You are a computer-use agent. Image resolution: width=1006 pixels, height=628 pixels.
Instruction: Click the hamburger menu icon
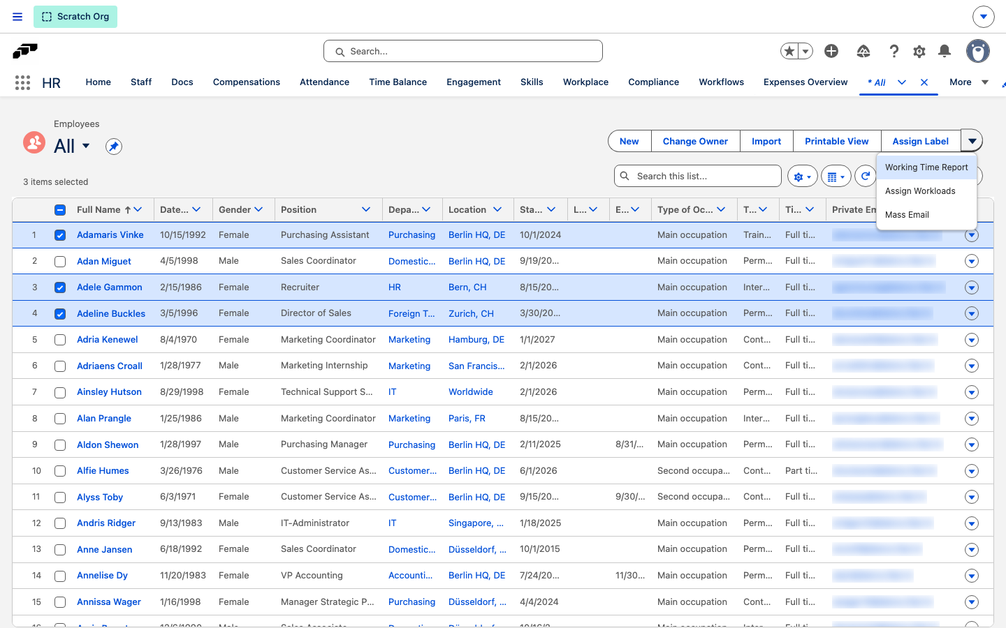tap(17, 17)
